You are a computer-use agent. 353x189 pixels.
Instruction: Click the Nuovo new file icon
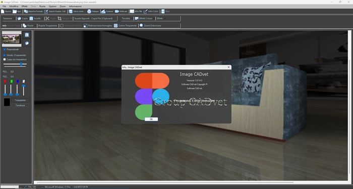[3, 11]
